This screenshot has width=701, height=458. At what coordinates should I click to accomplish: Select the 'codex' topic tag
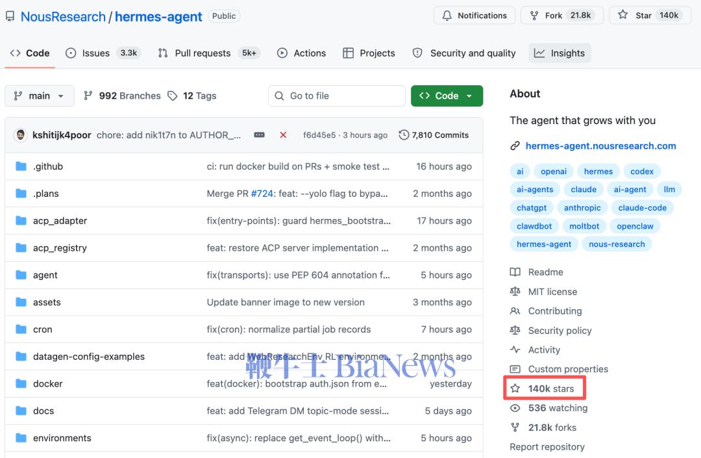pyautogui.click(x=642, y=172)
